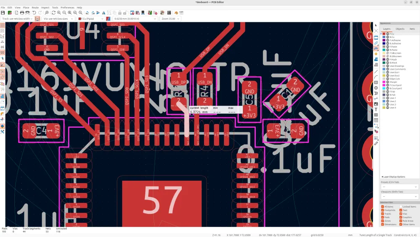Select the Draw Circle tool

376,88
